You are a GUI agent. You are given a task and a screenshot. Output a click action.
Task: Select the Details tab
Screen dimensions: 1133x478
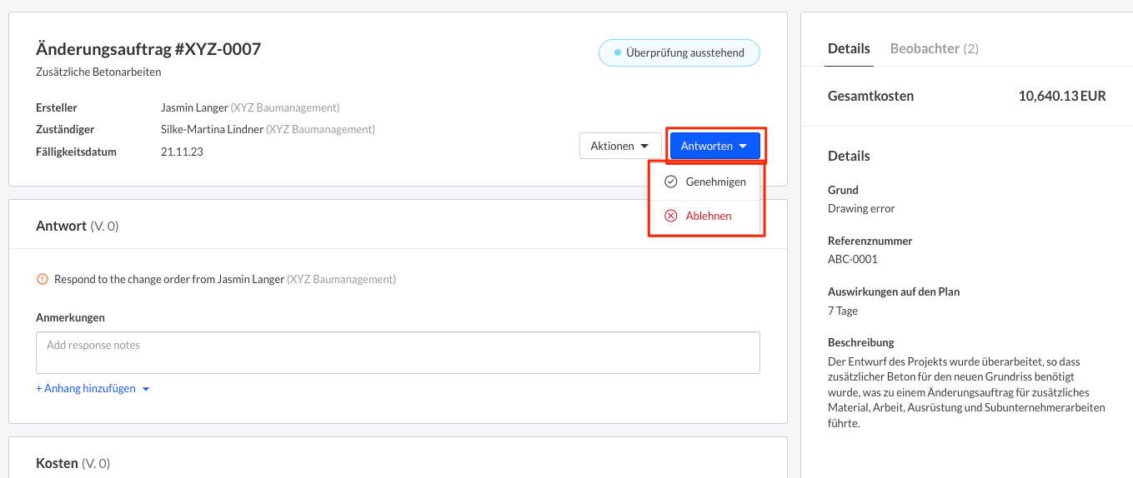coord(849,49)
